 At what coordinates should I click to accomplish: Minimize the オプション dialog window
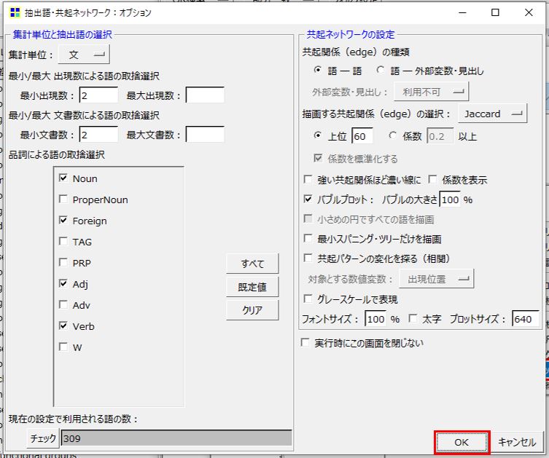(x=463, y=12)
